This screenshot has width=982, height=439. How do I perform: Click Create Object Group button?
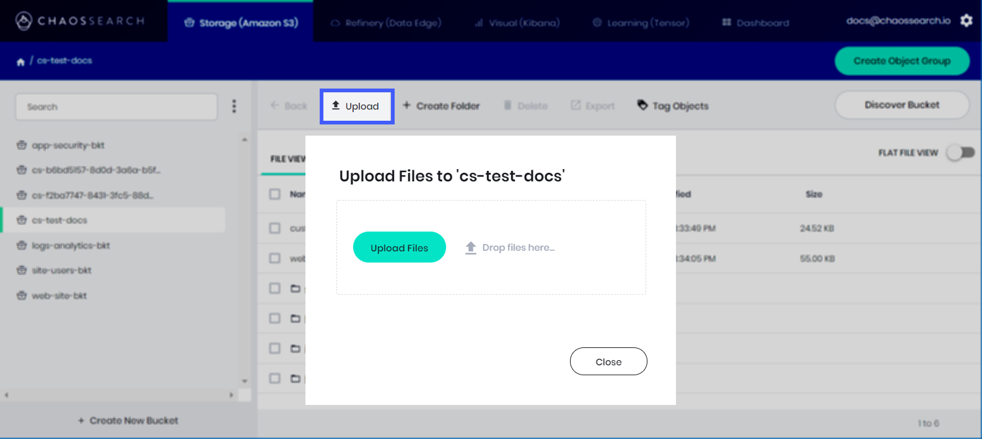pyautogui.click(x=902, y=61)
